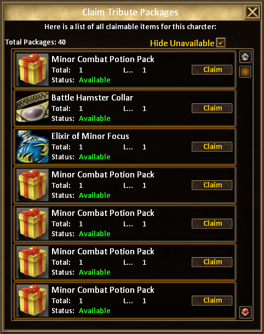Click scroll-down arrow with red gem
Screen dimensions: 264x334
click(245, 313)
